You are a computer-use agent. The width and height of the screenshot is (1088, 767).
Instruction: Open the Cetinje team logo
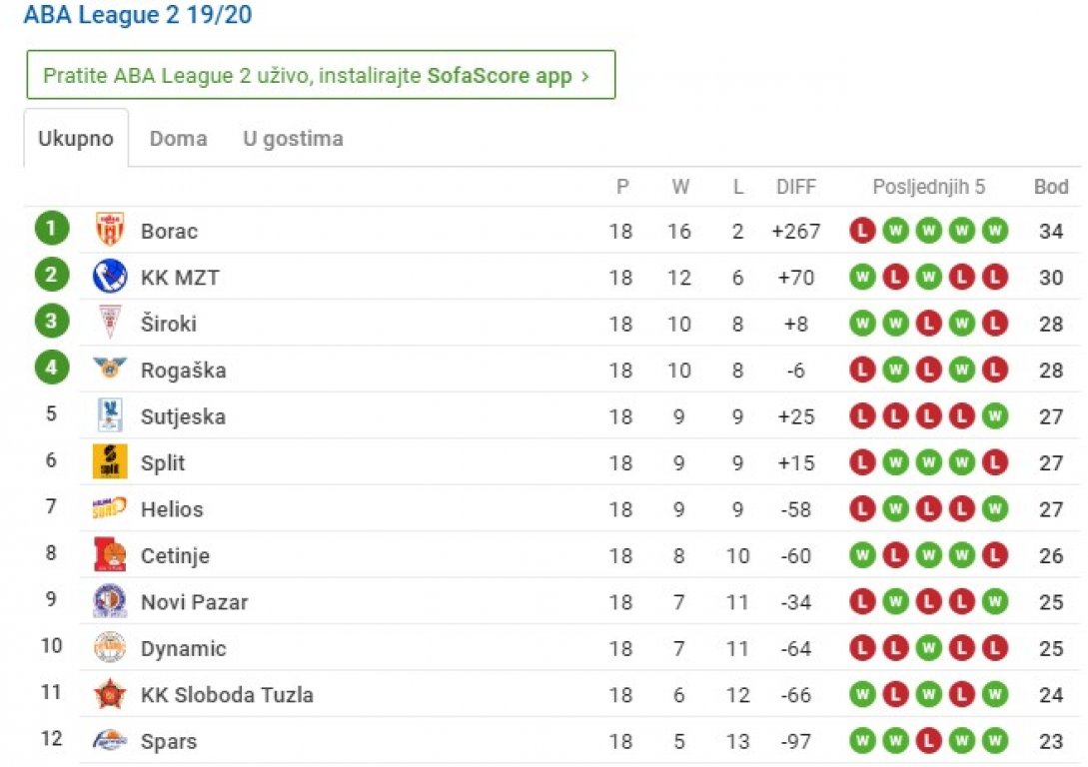coord(110,554)
